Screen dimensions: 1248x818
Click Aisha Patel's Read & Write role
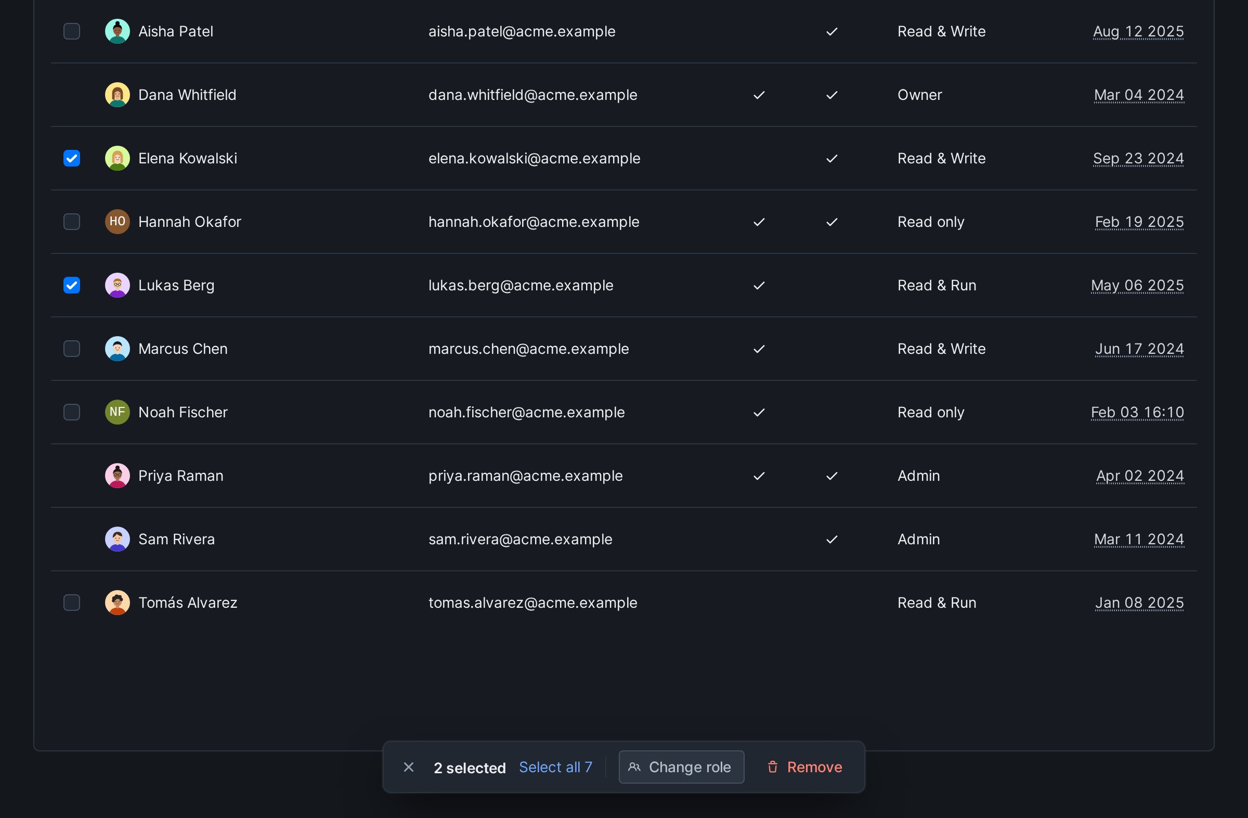tap(942, 32)
